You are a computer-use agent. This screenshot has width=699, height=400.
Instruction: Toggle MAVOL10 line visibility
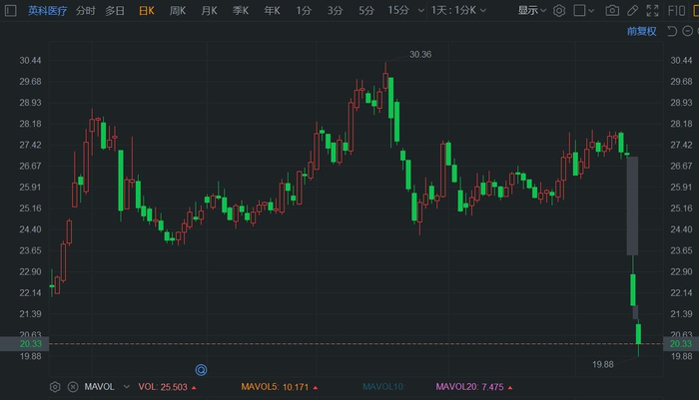coord(382,386)
